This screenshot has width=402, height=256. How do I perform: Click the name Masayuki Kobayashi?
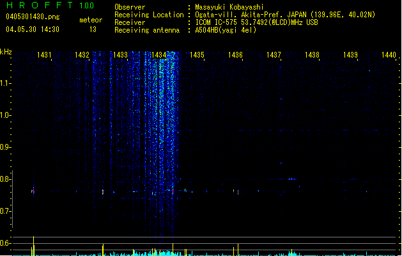[x=229, y=7]
